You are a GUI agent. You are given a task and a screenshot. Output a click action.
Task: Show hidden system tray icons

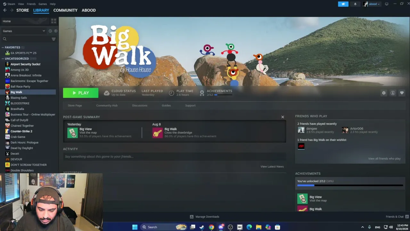tap(363, 227)
